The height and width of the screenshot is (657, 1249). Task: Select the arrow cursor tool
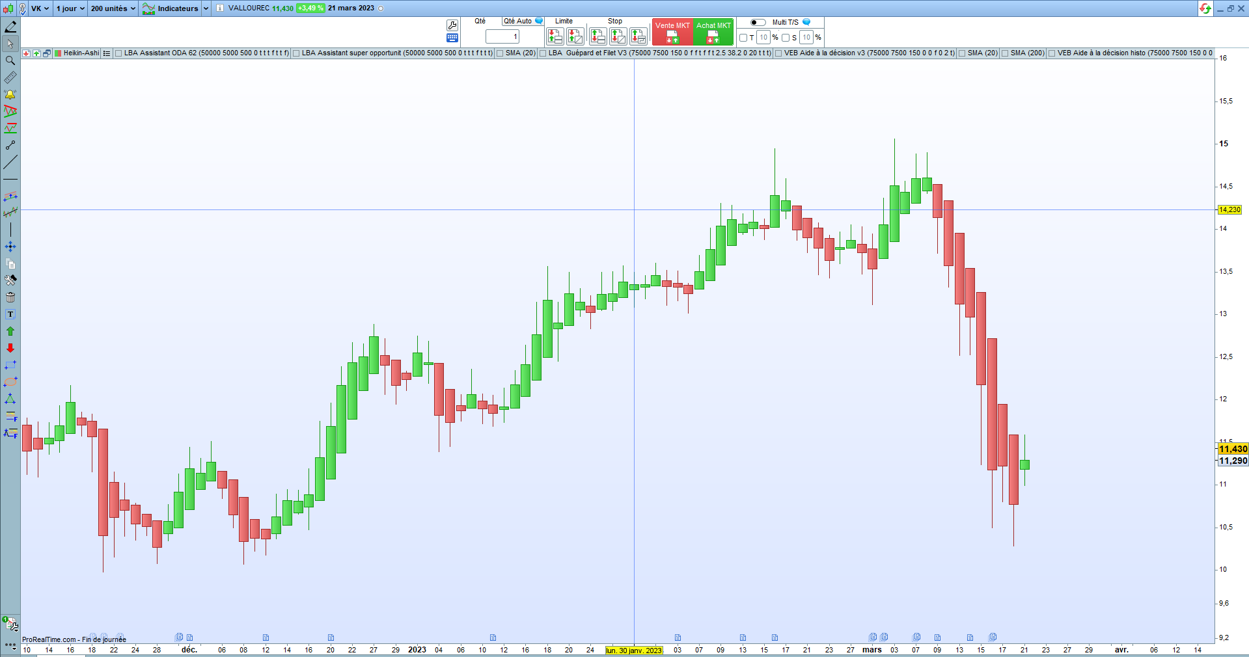coord(10,44)
